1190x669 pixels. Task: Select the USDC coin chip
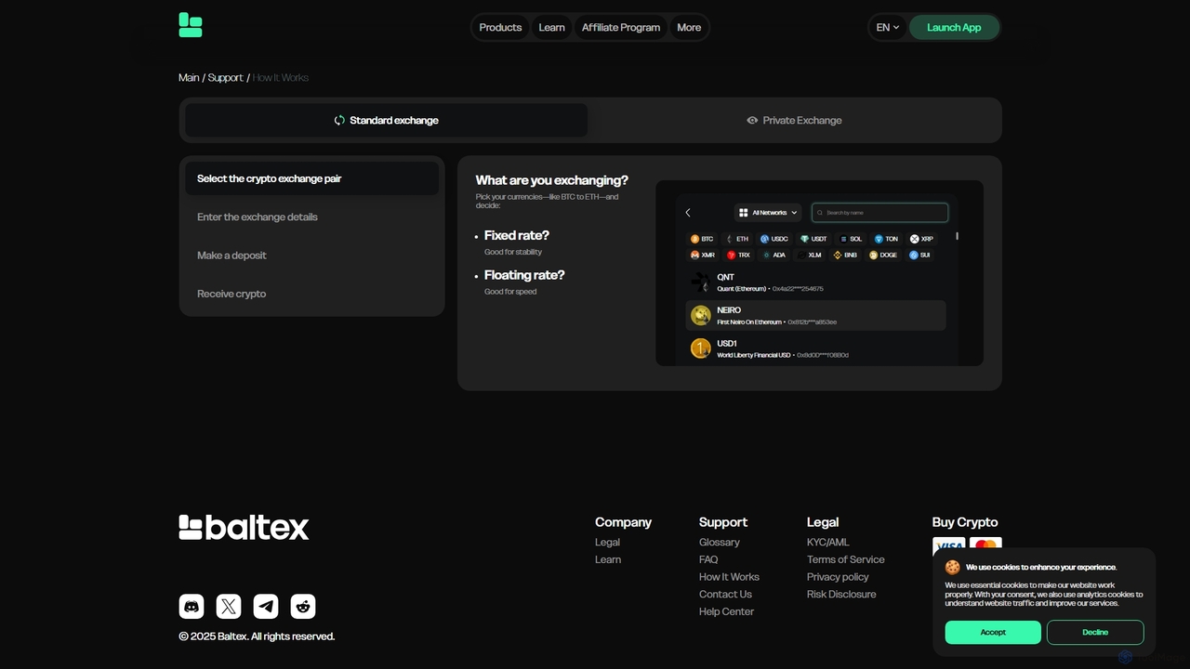pos(773,239)
